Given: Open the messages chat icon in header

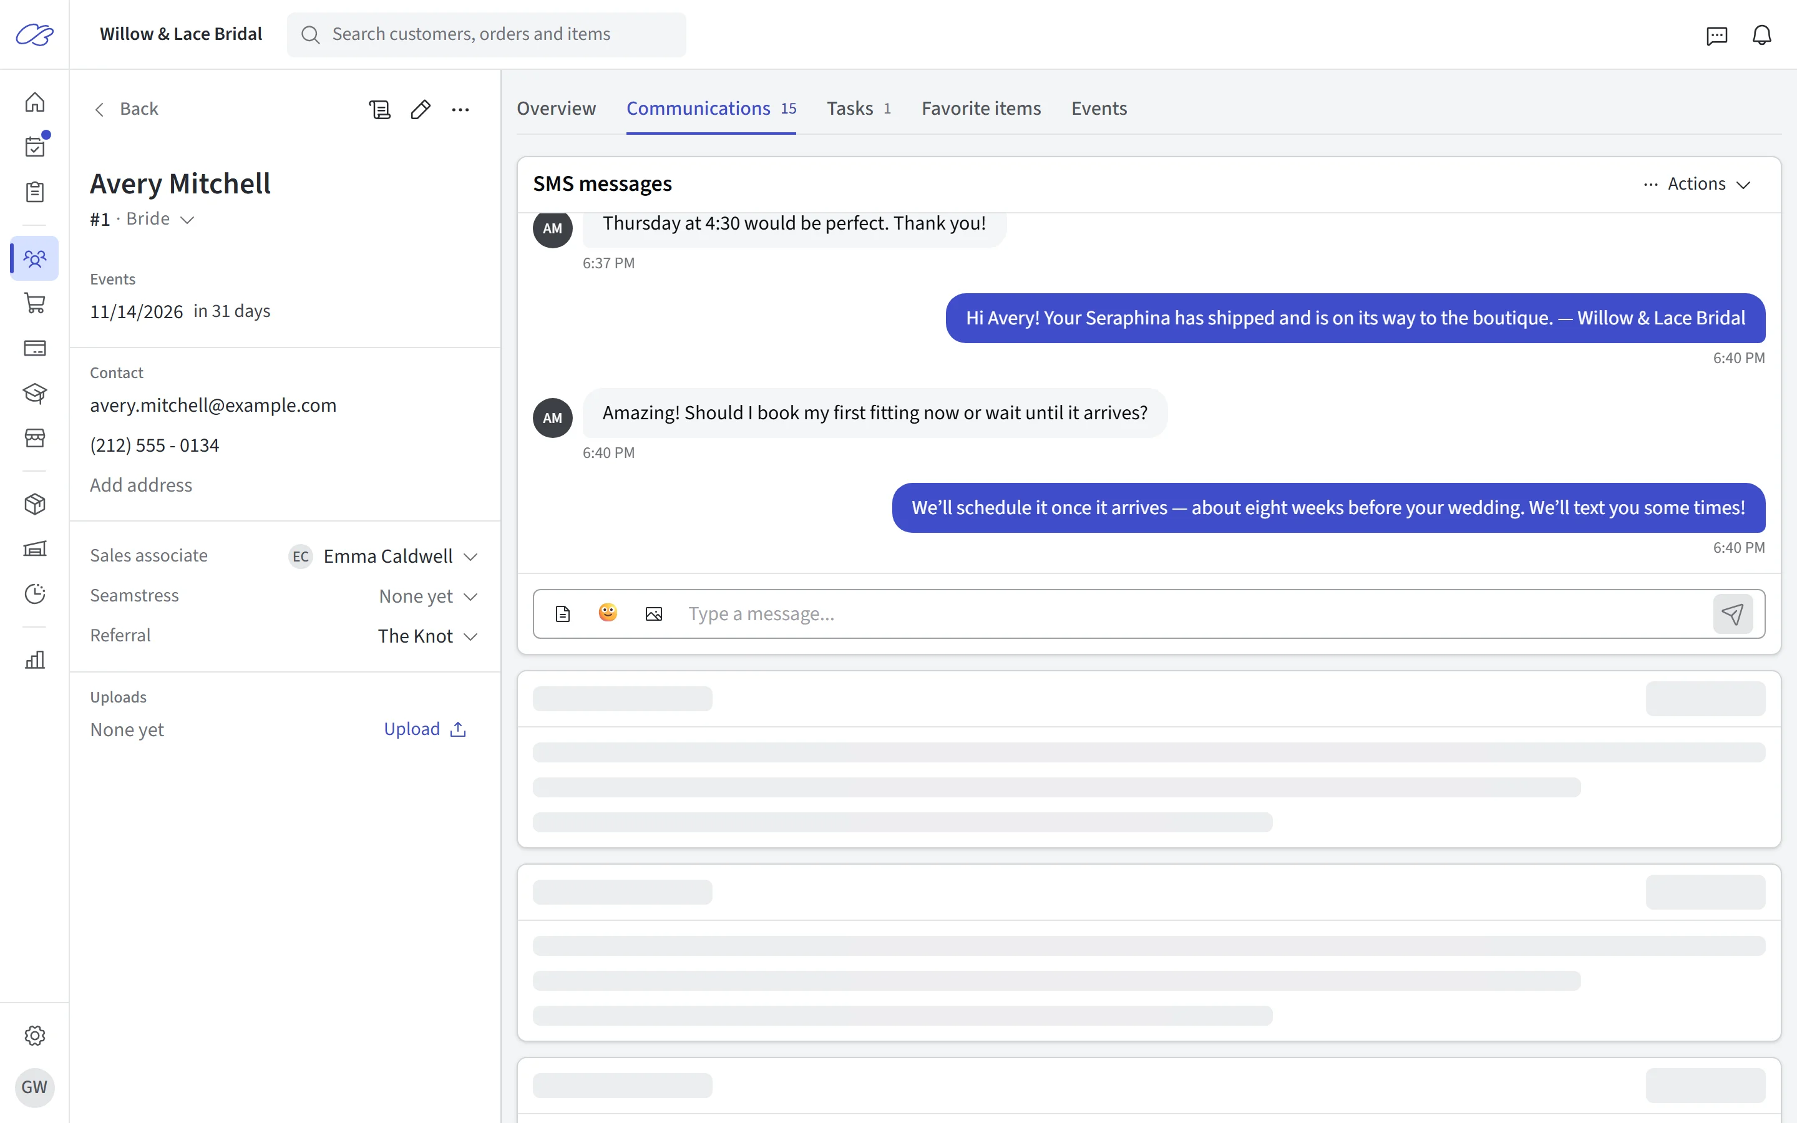Looking at the screenshot, I should pyautogui.click(x=1717, y=35).
